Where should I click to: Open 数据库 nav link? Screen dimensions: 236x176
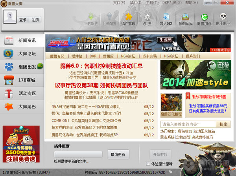click(108, 56)
